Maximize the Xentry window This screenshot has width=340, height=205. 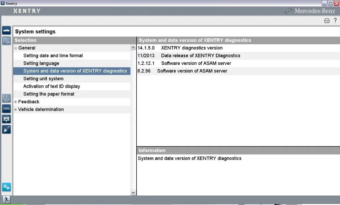click(330, 3)
